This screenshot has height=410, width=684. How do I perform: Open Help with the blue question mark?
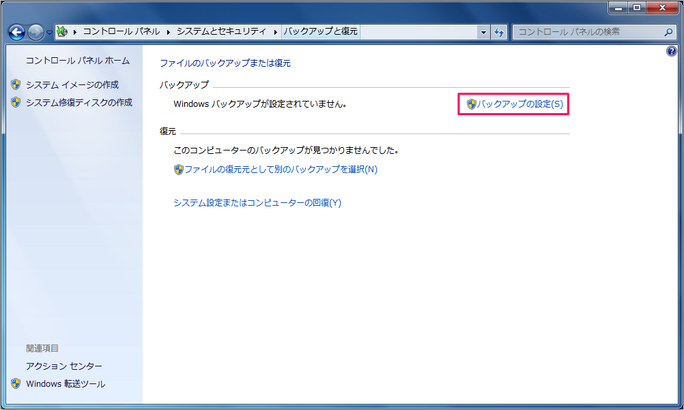click(x=671, y=51)
